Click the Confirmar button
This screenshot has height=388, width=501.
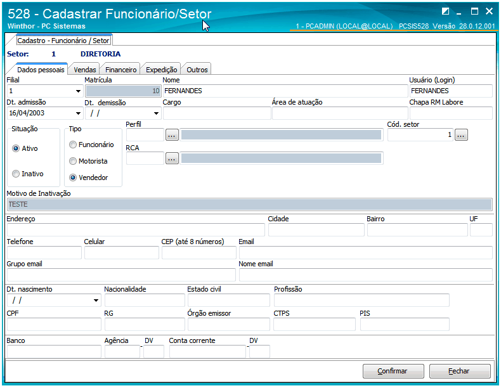(393, 371)
